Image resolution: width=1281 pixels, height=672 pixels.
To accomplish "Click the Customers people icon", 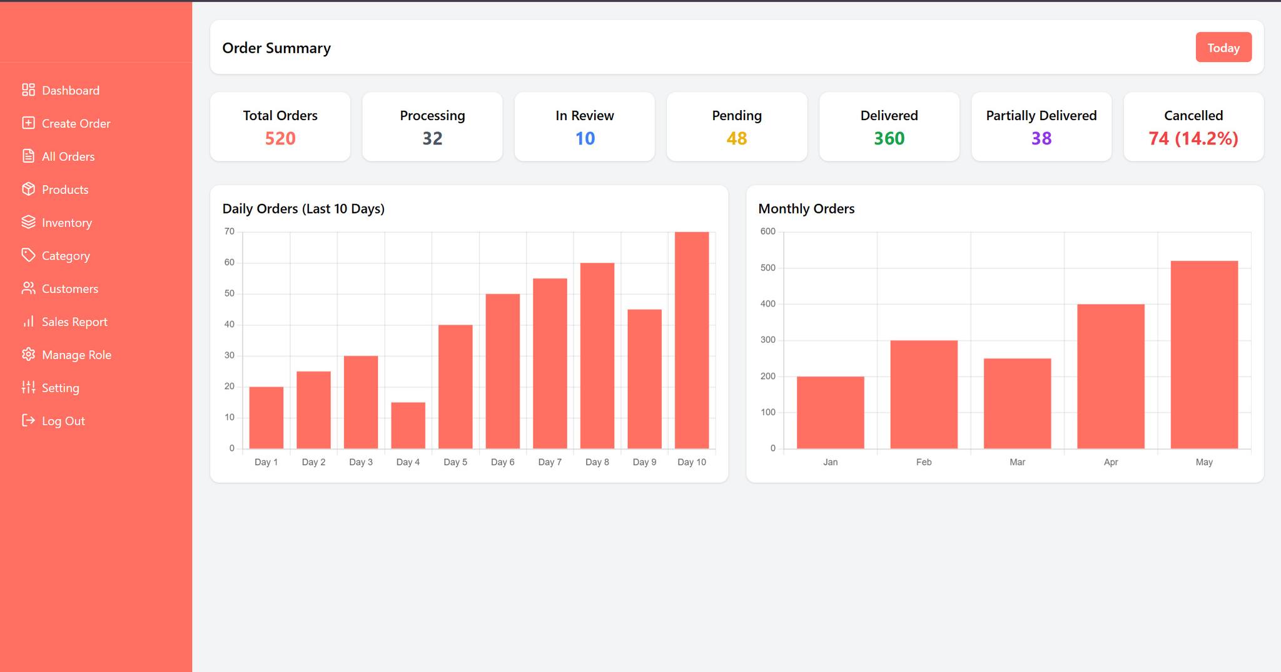I will pyautogui.click(x=28, y=288).
